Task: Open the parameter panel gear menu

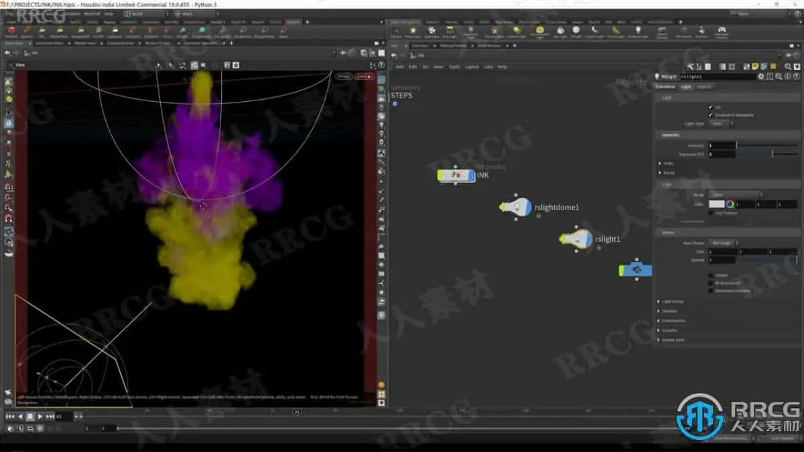Action: (x=760, y=76)
